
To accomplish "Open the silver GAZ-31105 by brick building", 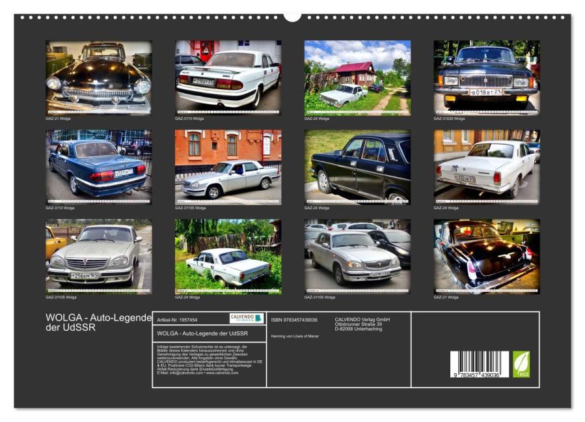I will tap(228, 167).
